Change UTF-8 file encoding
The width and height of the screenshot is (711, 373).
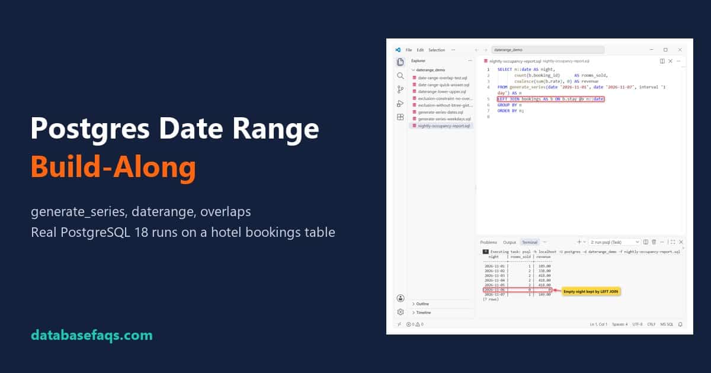tap(637, 324)
